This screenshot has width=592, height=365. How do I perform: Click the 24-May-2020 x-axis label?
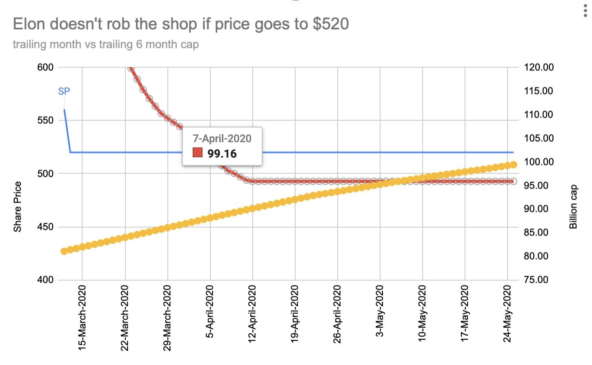(507, 314)
